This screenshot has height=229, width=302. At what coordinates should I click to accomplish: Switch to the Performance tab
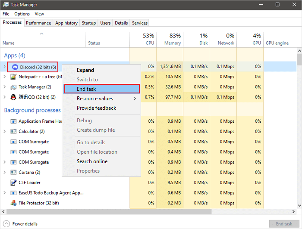tap(38, 23)
